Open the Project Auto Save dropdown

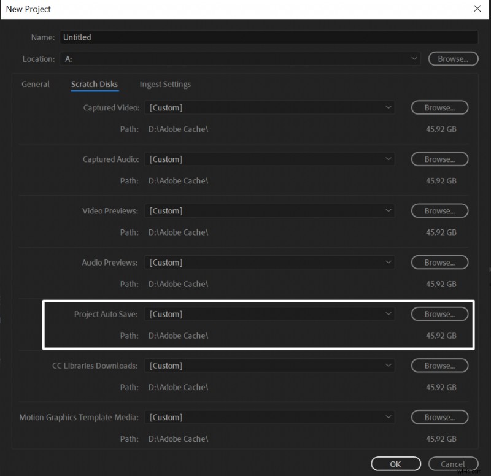coord(270,313)
